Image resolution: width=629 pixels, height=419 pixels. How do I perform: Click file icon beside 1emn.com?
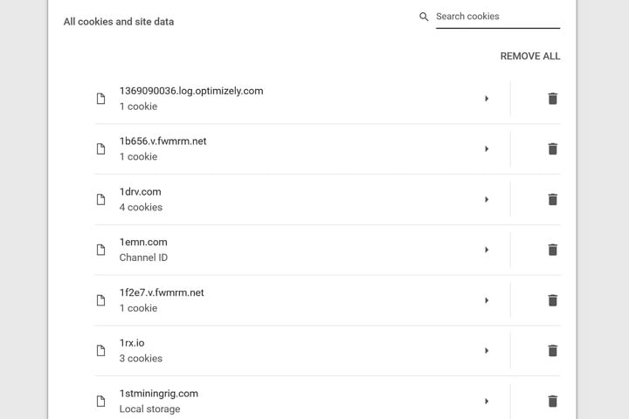(x=100, y=250)
